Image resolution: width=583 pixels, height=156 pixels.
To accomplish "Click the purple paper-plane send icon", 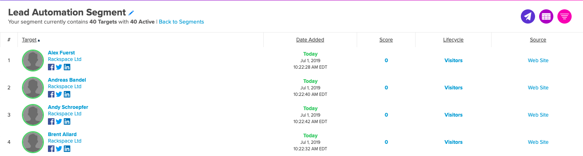I will click(528, 16).
